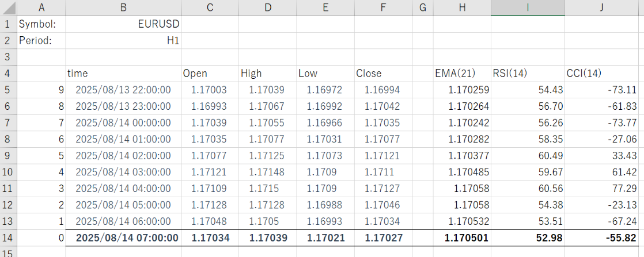
Task: Click the row 14 header
Action: coord(8,237)
